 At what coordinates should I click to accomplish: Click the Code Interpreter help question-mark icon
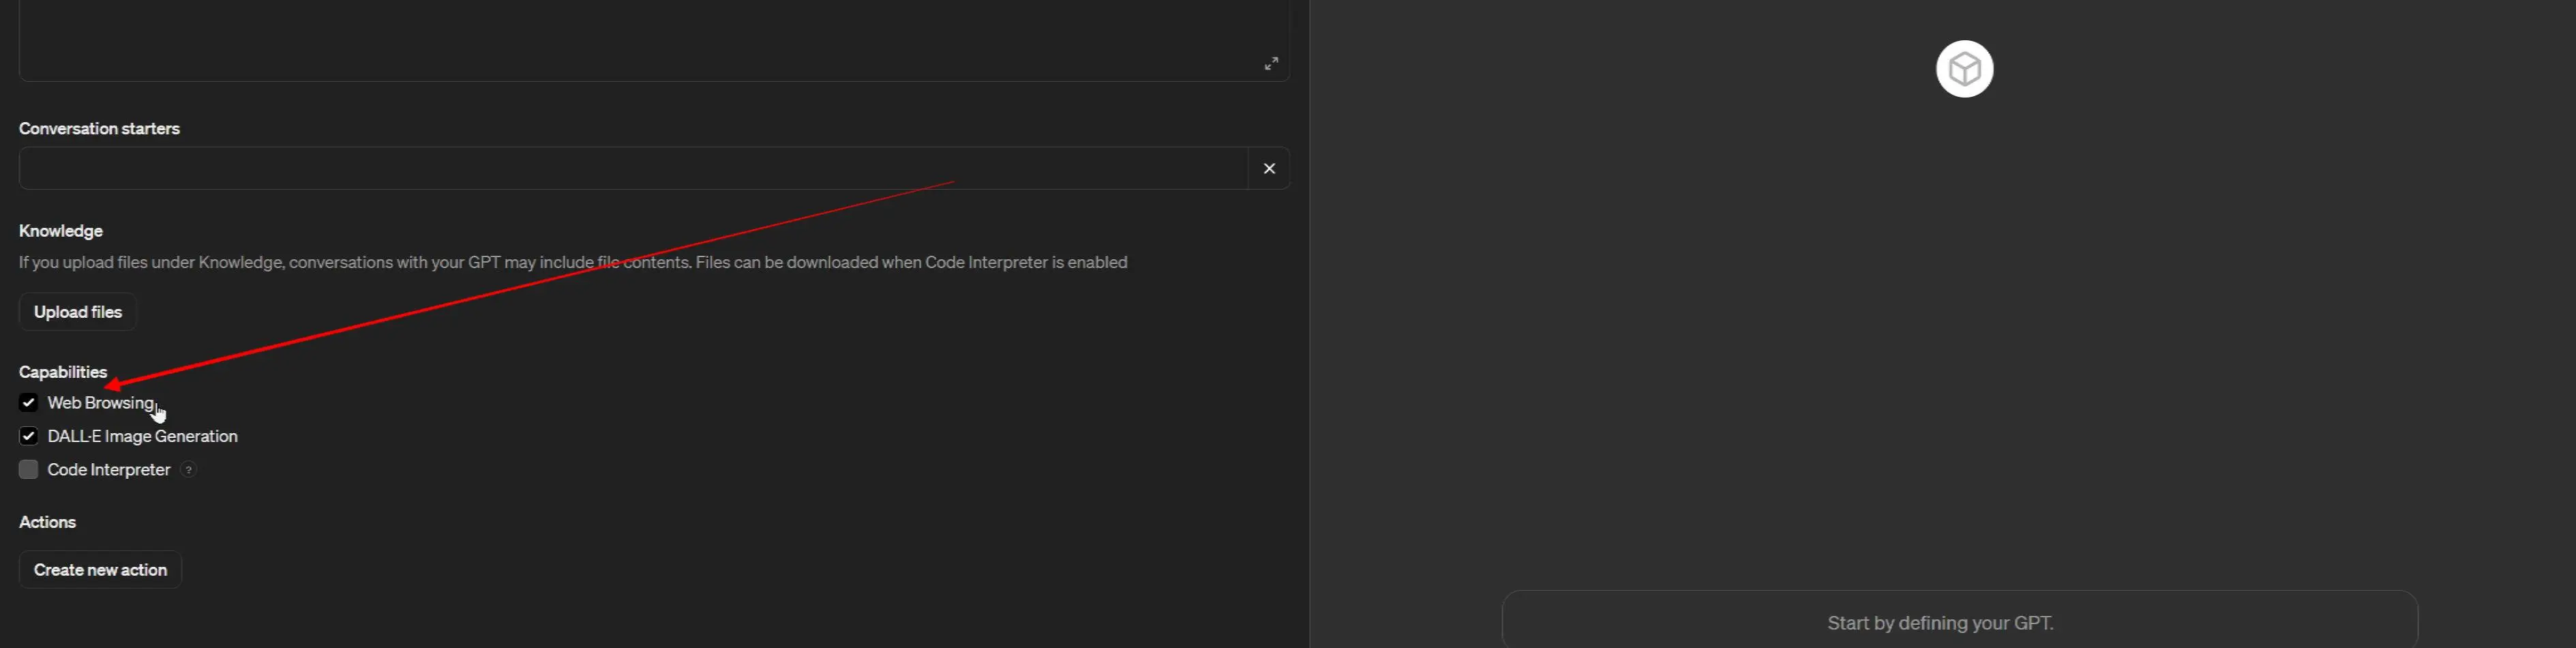[189, 470]
